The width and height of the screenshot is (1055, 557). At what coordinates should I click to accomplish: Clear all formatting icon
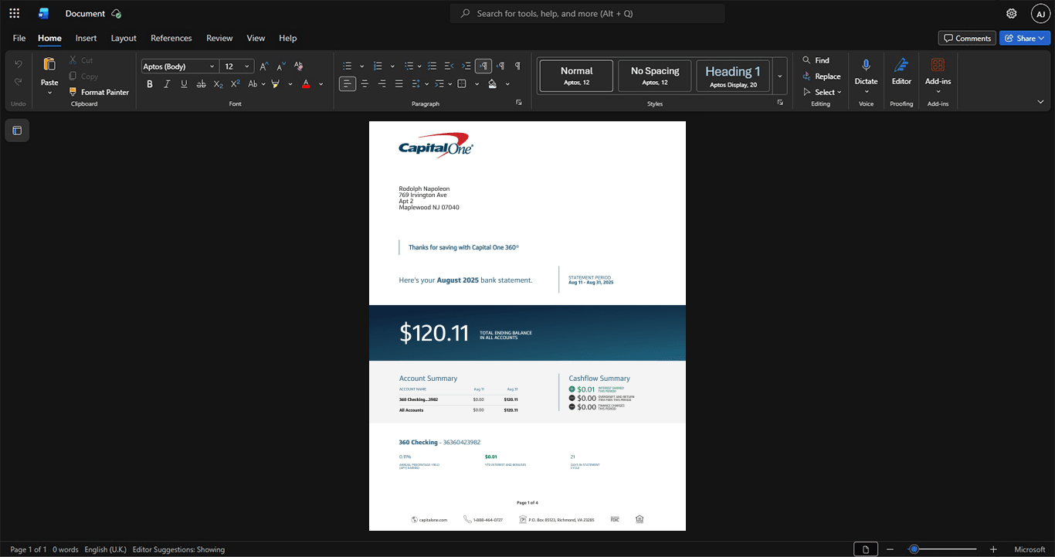(x=299, y=66)
